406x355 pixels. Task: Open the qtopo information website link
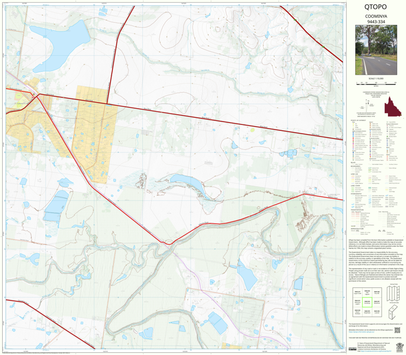pos(361,332)
